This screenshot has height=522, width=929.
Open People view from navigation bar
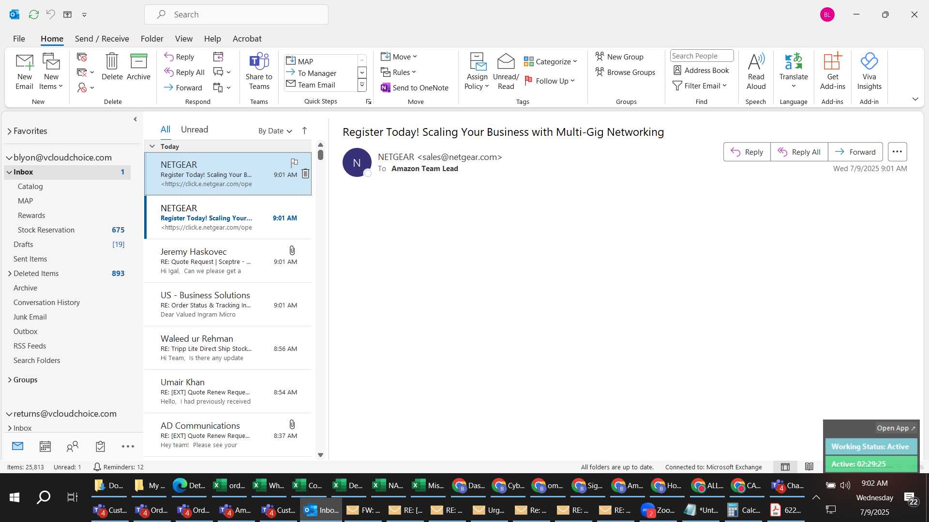coord(73,446)
